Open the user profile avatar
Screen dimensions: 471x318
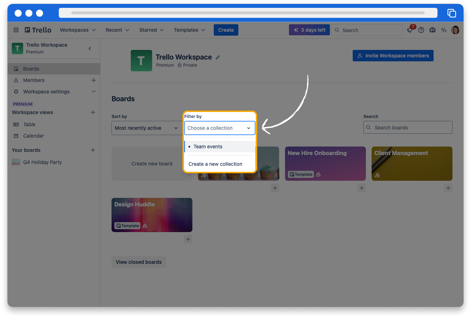455,30
